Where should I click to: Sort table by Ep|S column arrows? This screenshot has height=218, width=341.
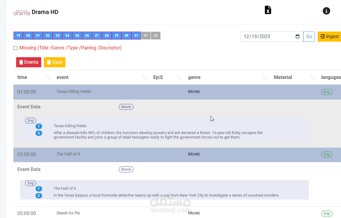coord(179,77)
